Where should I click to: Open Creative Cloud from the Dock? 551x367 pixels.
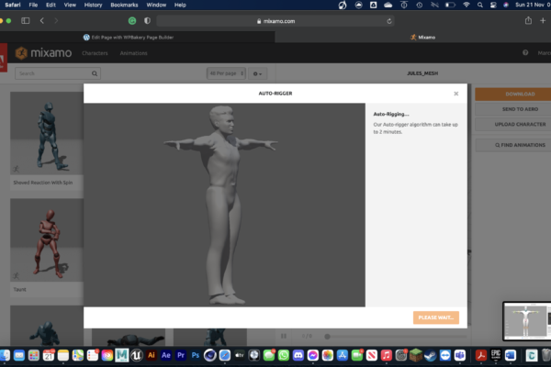[x=107, y=355]
